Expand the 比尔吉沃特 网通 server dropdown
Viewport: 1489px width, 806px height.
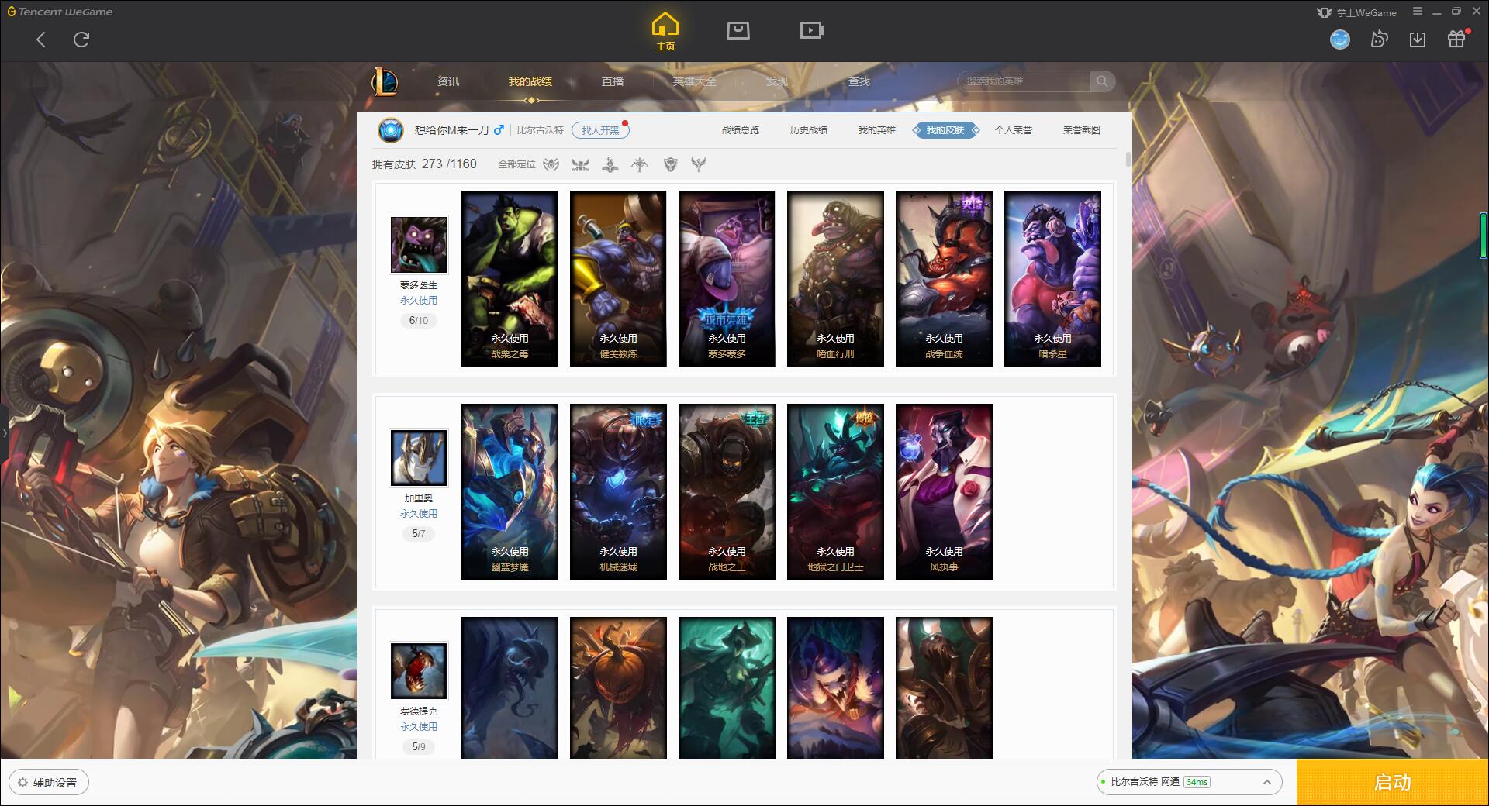pyautogui.click(x=1189, y=782)
